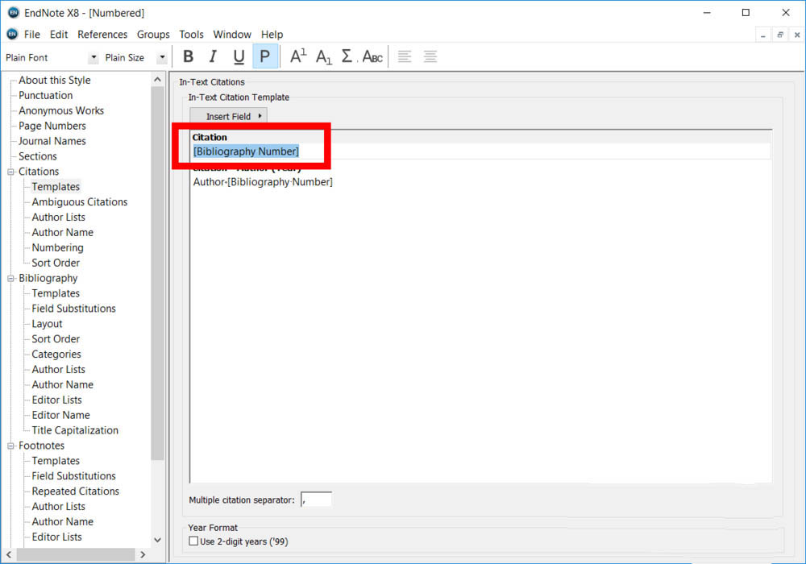Maximize the EndNote X8 window
This screenshot has width=806, height=564.
tap(746, 13)
